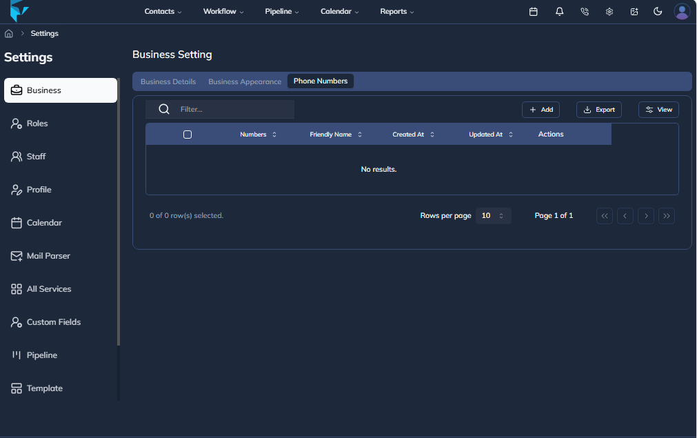The width and height of the screenshot is (697, 438).
Task: Open the notifications bell icon
Action: (x=559, y=11)
